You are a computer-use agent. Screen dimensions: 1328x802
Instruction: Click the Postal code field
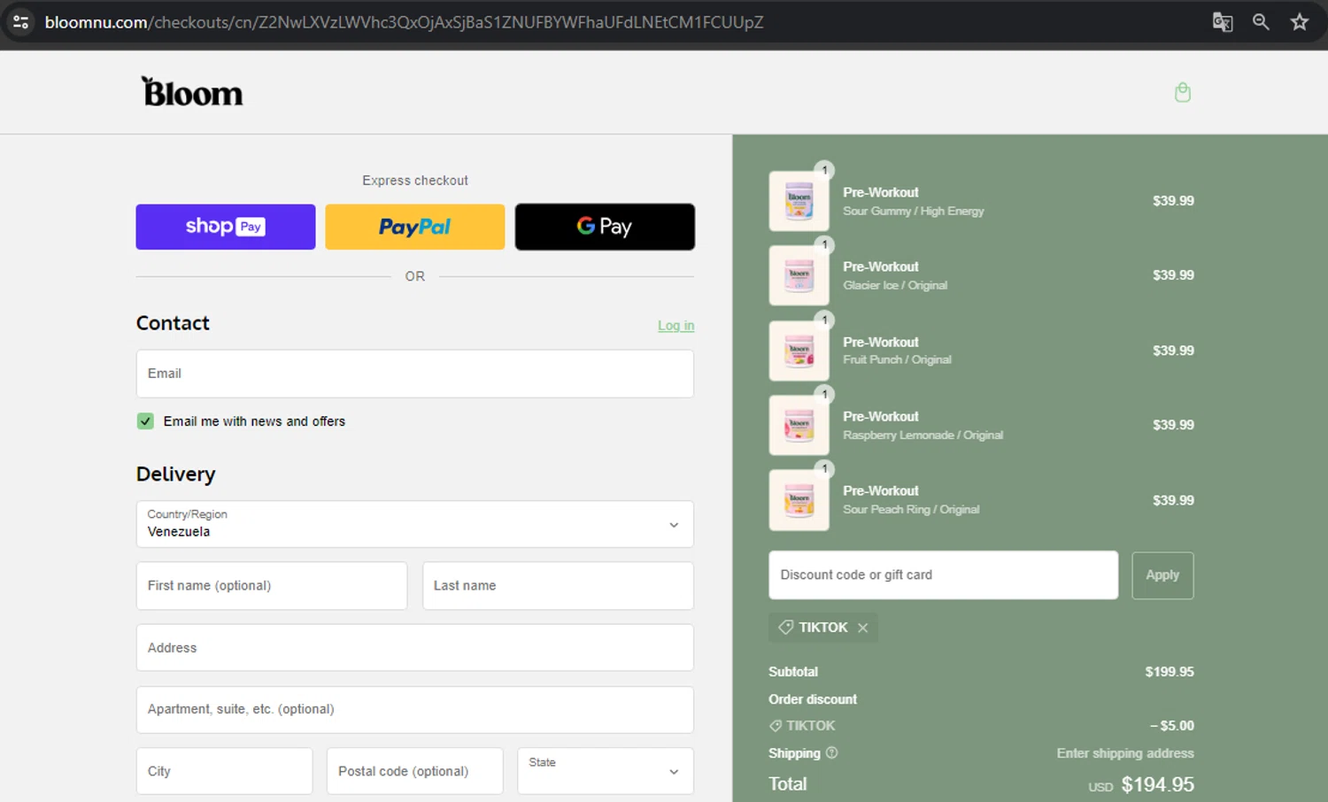[x=414, y=771]
